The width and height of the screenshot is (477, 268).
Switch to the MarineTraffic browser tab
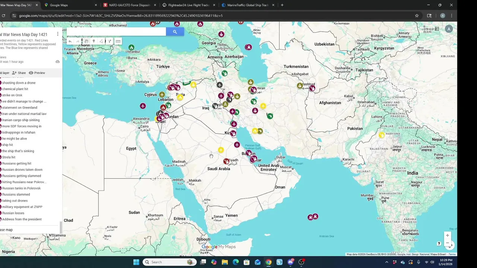coord(248,5)
